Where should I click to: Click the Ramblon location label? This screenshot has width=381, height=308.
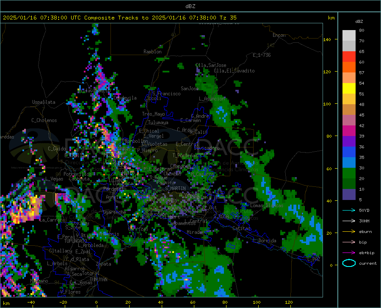tap(152, 52)
